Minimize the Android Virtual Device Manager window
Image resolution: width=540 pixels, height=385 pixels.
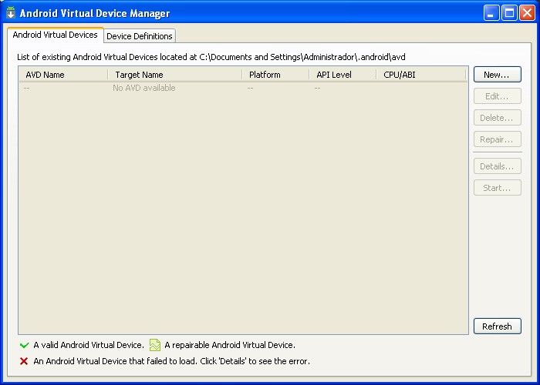(x=491, y=13)
